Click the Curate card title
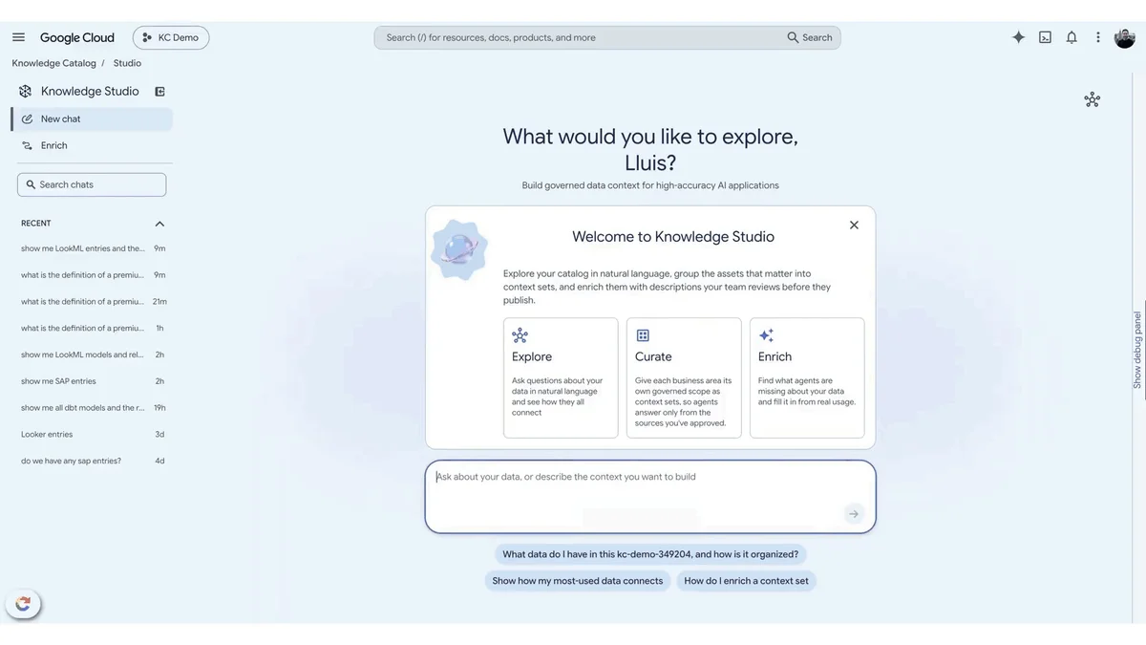This screenshot has width=1146, height=645. 653,356
